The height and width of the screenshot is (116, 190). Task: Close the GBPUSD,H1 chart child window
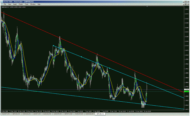pos(188,4)
